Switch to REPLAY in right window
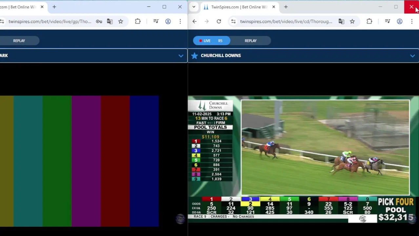This screenshot has height=236, width=419. point(250,41)
